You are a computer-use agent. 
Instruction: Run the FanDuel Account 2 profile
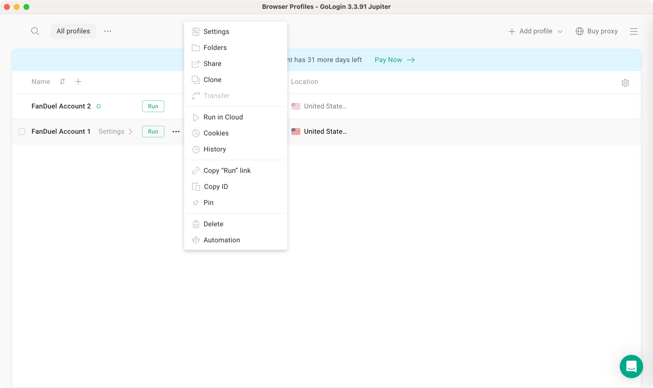pyautogui.click(x=153, y=106)
